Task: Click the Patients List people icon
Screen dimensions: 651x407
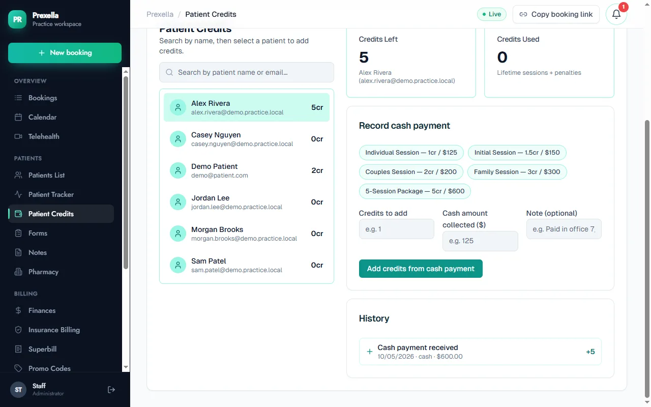Action: click(18, 175)
